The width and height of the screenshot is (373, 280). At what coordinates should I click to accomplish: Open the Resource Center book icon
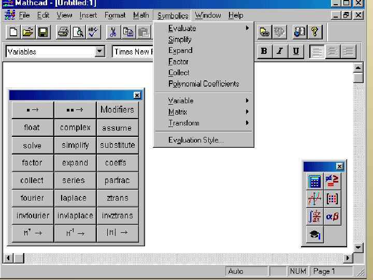pos(300,32)
